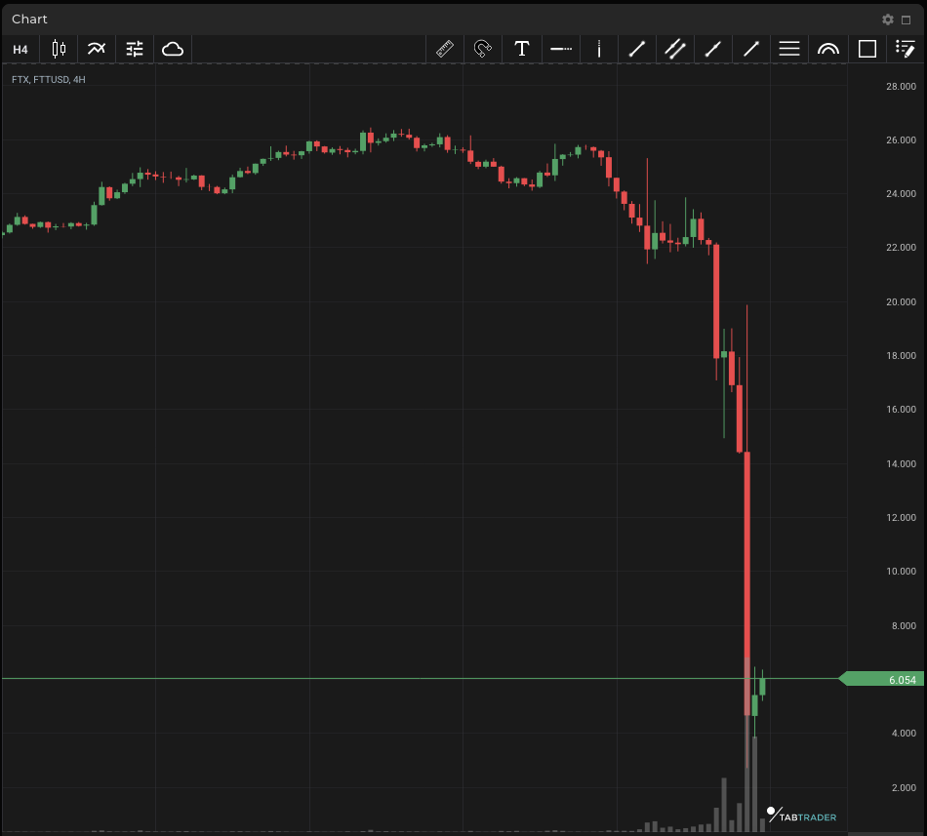Select the rectangle drawing tool

(x=867, y=49)
